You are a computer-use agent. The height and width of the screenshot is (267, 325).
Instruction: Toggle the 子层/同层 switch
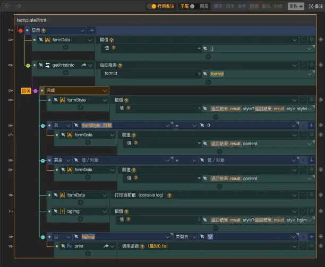click(192, 6)
